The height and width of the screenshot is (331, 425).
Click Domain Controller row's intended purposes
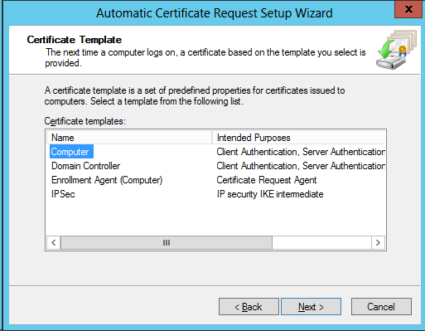click(301, 166)
